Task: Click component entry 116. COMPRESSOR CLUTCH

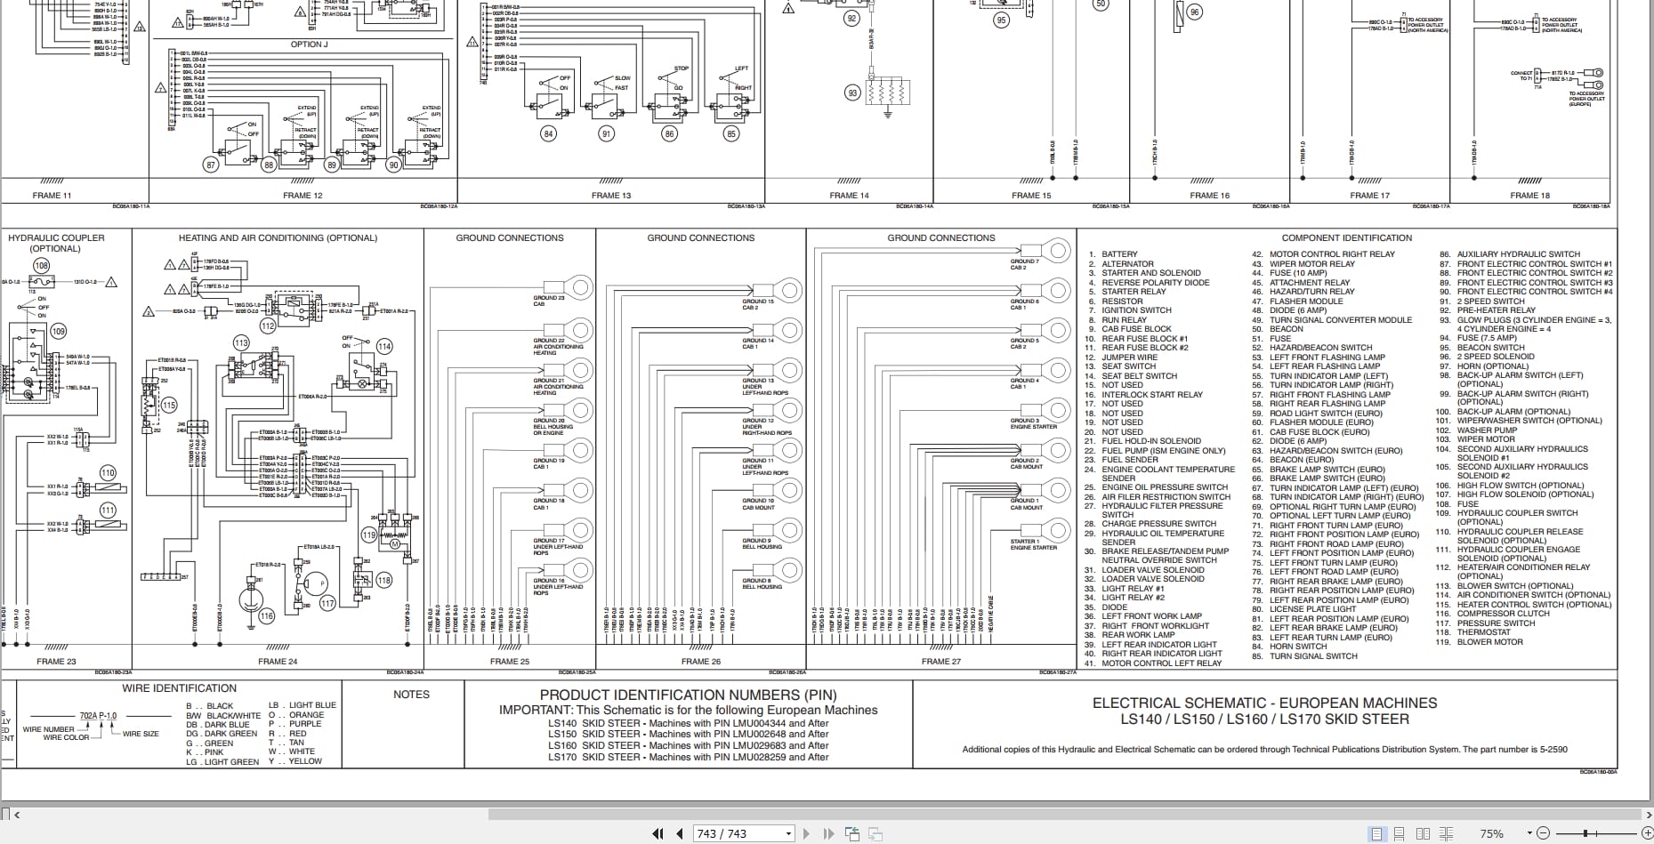Action: [x=1492, y=614]
